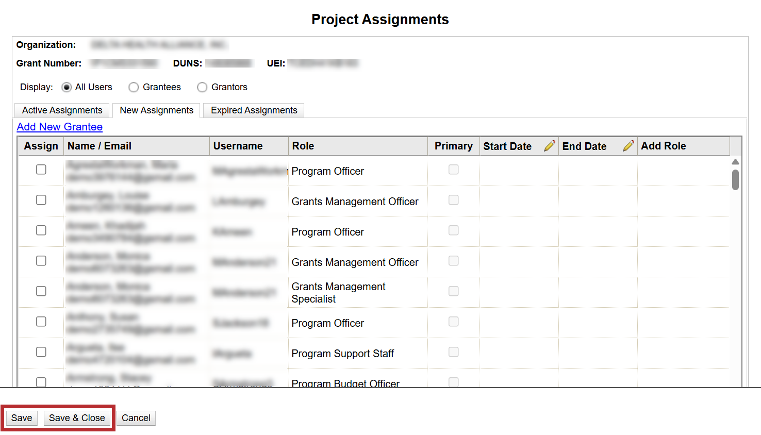Click the Name / Email column header
Viewport: 761px width, 435px height.
(x=100, y=146)
